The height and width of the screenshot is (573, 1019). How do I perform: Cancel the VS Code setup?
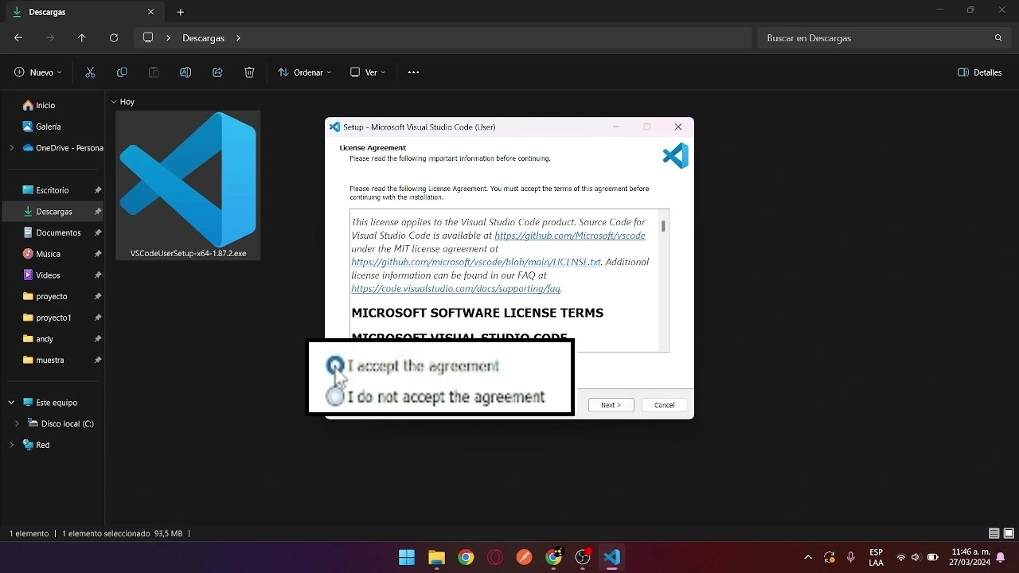pos(664,405)
